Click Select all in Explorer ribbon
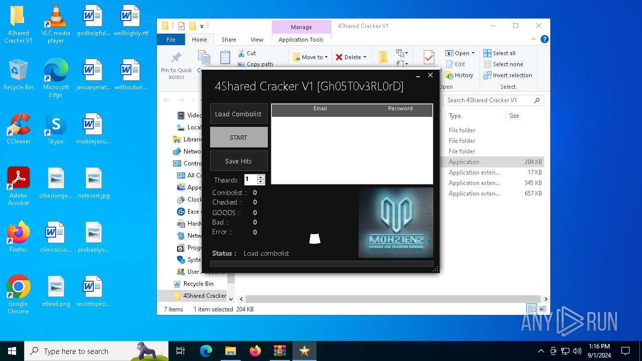642x361 pixels. point(500,53)
